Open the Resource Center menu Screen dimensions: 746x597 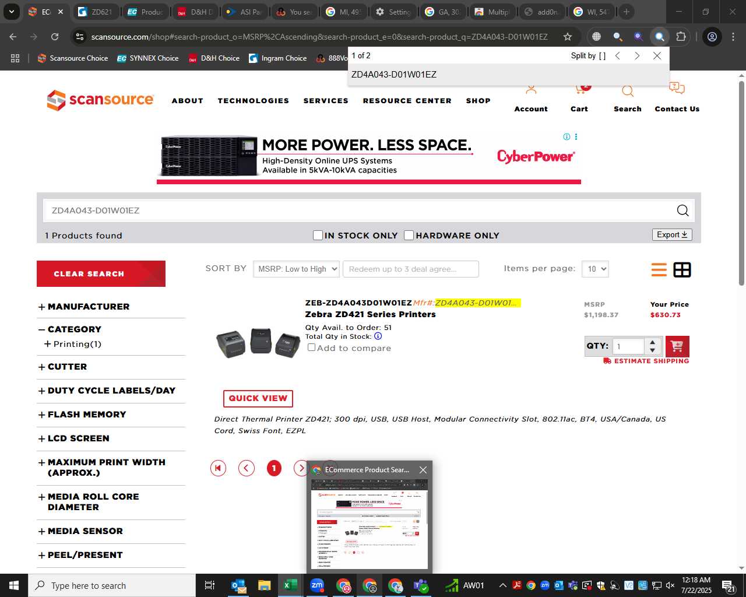pyautogui.click(x=407, y=101)
